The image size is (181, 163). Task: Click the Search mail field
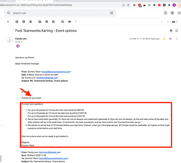(x=60, y=13)
